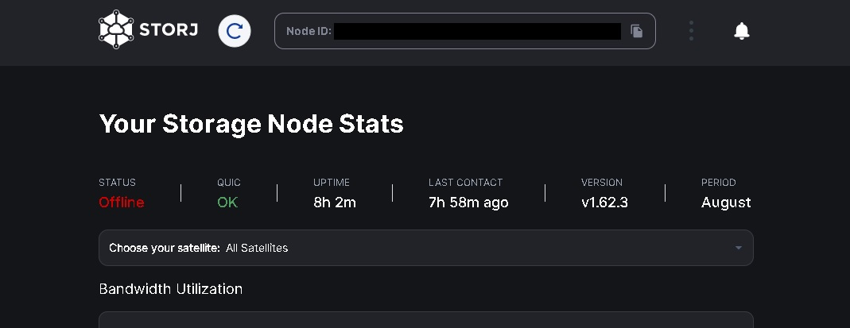850x328 pixels.
Task: Click the 'Last Contact' 7h 58m ago value
Action: (468, 203)
